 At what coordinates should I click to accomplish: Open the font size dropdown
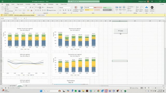point(29,7)
